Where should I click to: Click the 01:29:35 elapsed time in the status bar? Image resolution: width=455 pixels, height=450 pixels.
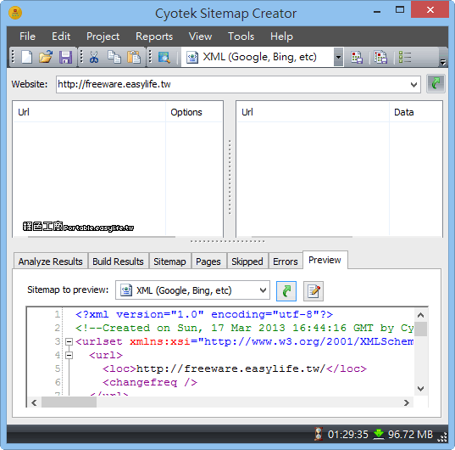point(348,435)
